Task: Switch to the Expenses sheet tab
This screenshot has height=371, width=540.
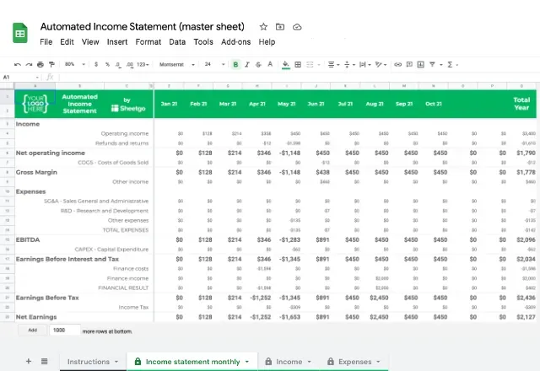Action: coord(354,362)
